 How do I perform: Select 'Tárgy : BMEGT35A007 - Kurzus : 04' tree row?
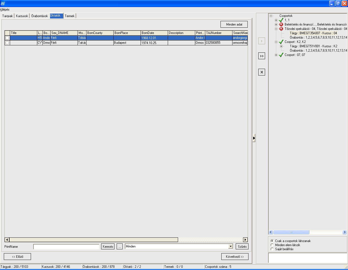[x=313, y=33]
